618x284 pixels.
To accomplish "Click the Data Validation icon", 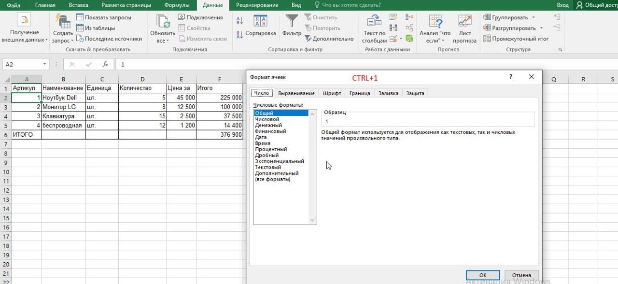I will pyautogui.click(x=393, y=39).
